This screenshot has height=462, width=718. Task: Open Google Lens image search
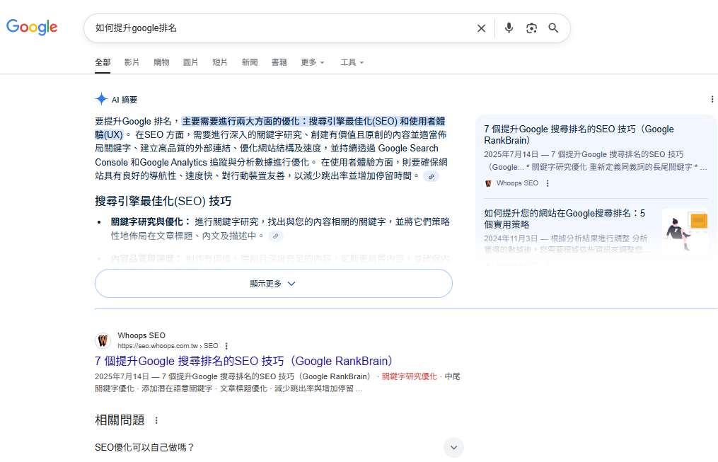[x=531, y=28]
